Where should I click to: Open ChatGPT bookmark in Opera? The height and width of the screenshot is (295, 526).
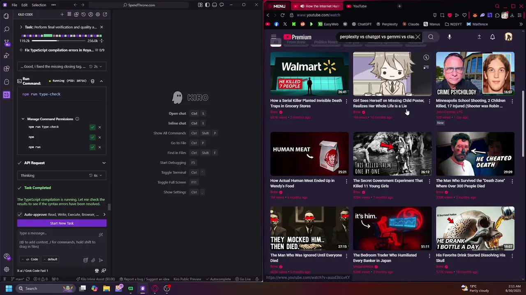[x=361, y=24]
